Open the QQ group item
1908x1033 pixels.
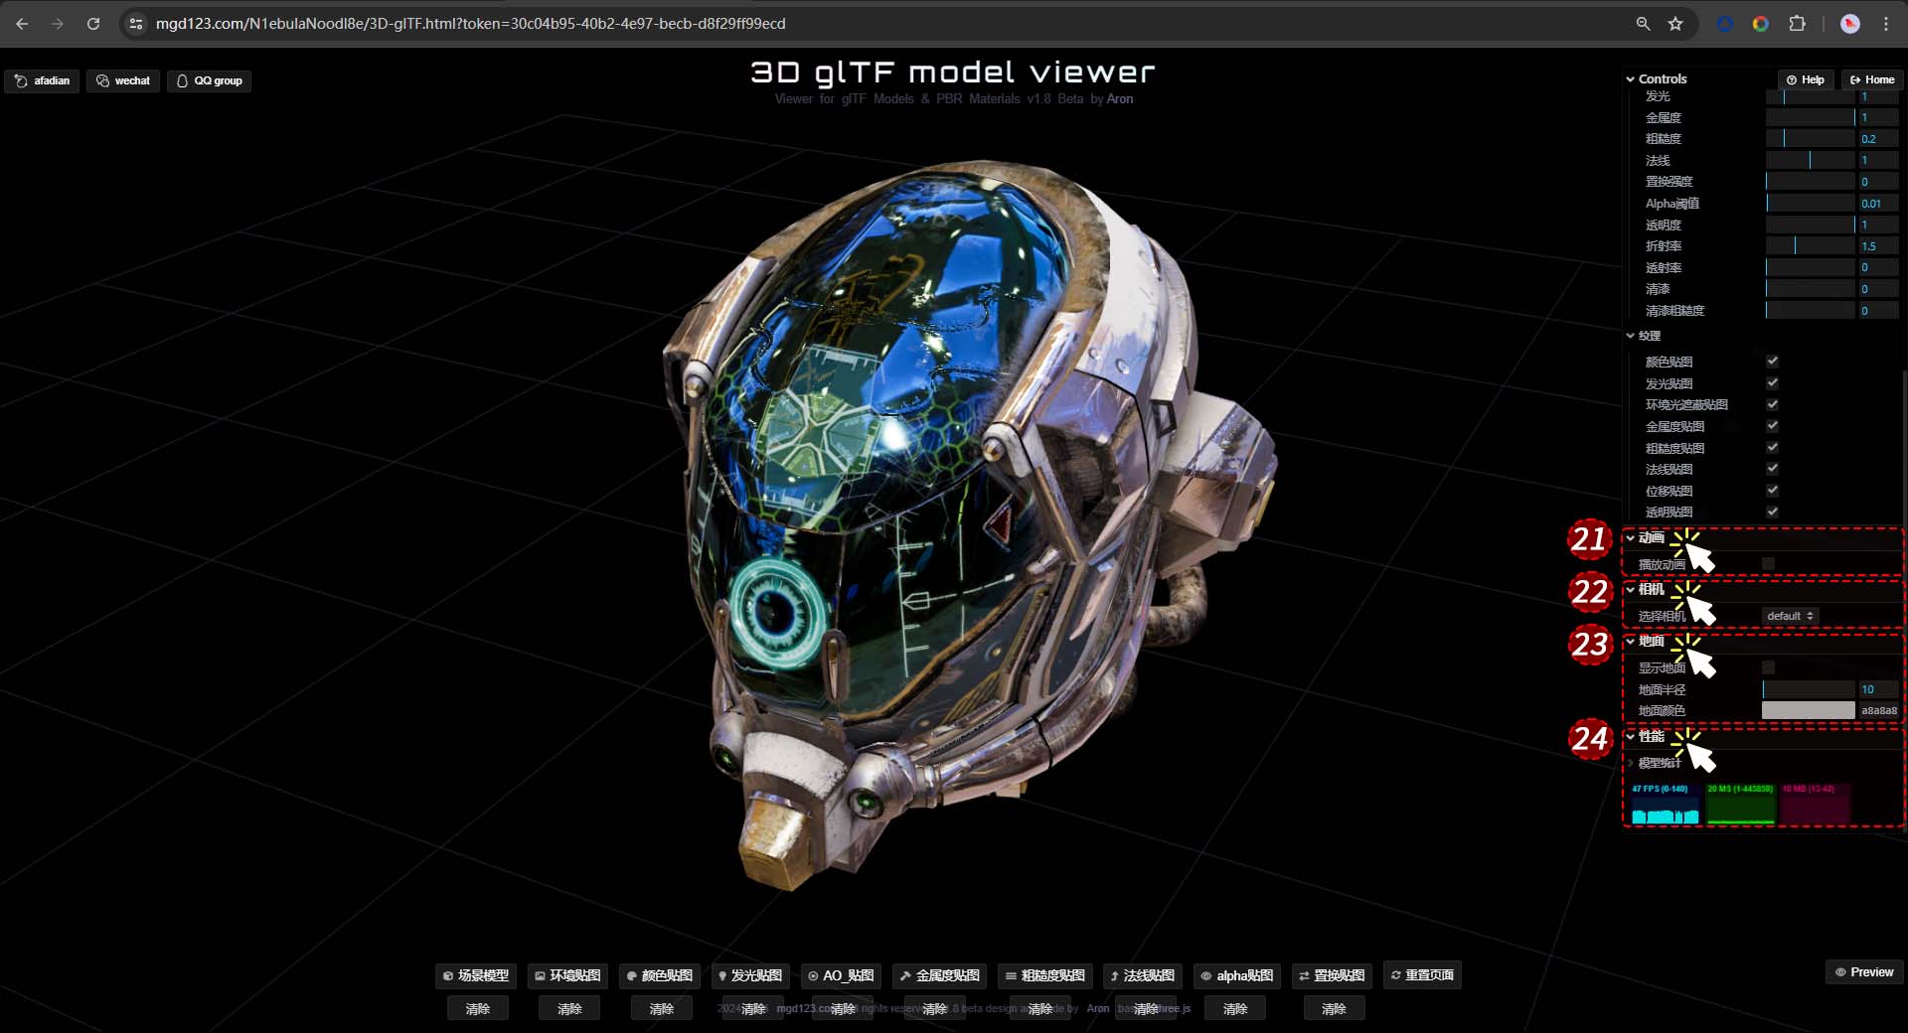coord(209,80)
